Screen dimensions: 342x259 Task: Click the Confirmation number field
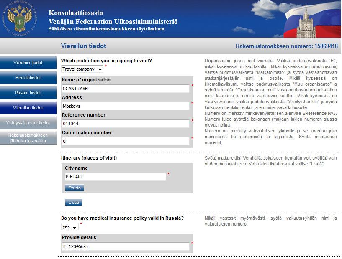126,141
